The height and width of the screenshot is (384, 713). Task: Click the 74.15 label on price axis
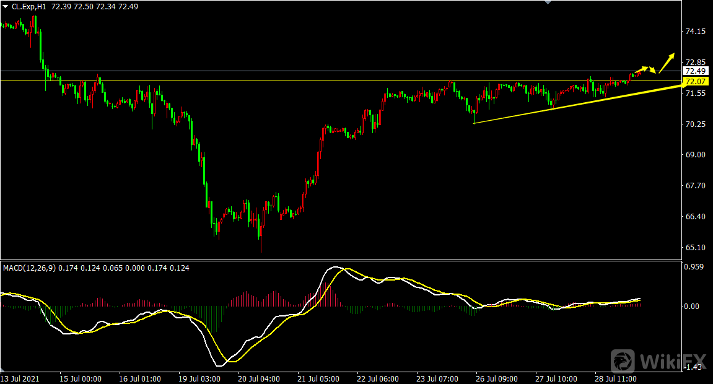(x=696, y=31)
